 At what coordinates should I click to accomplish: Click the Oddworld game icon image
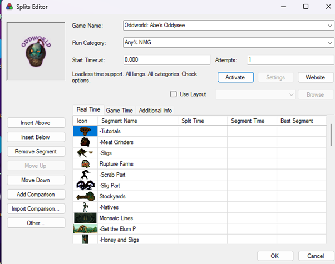[36, 51]
